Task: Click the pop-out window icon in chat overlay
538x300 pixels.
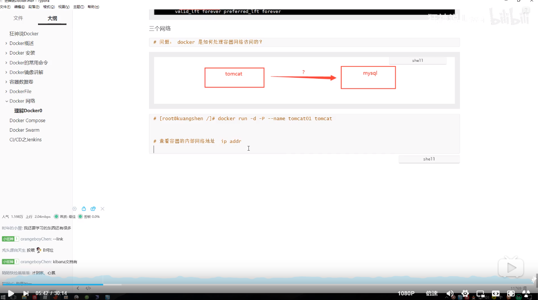Action: tap(93, 209)
